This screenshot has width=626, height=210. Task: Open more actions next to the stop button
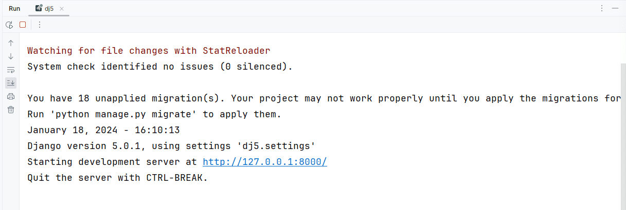point(40,24)
